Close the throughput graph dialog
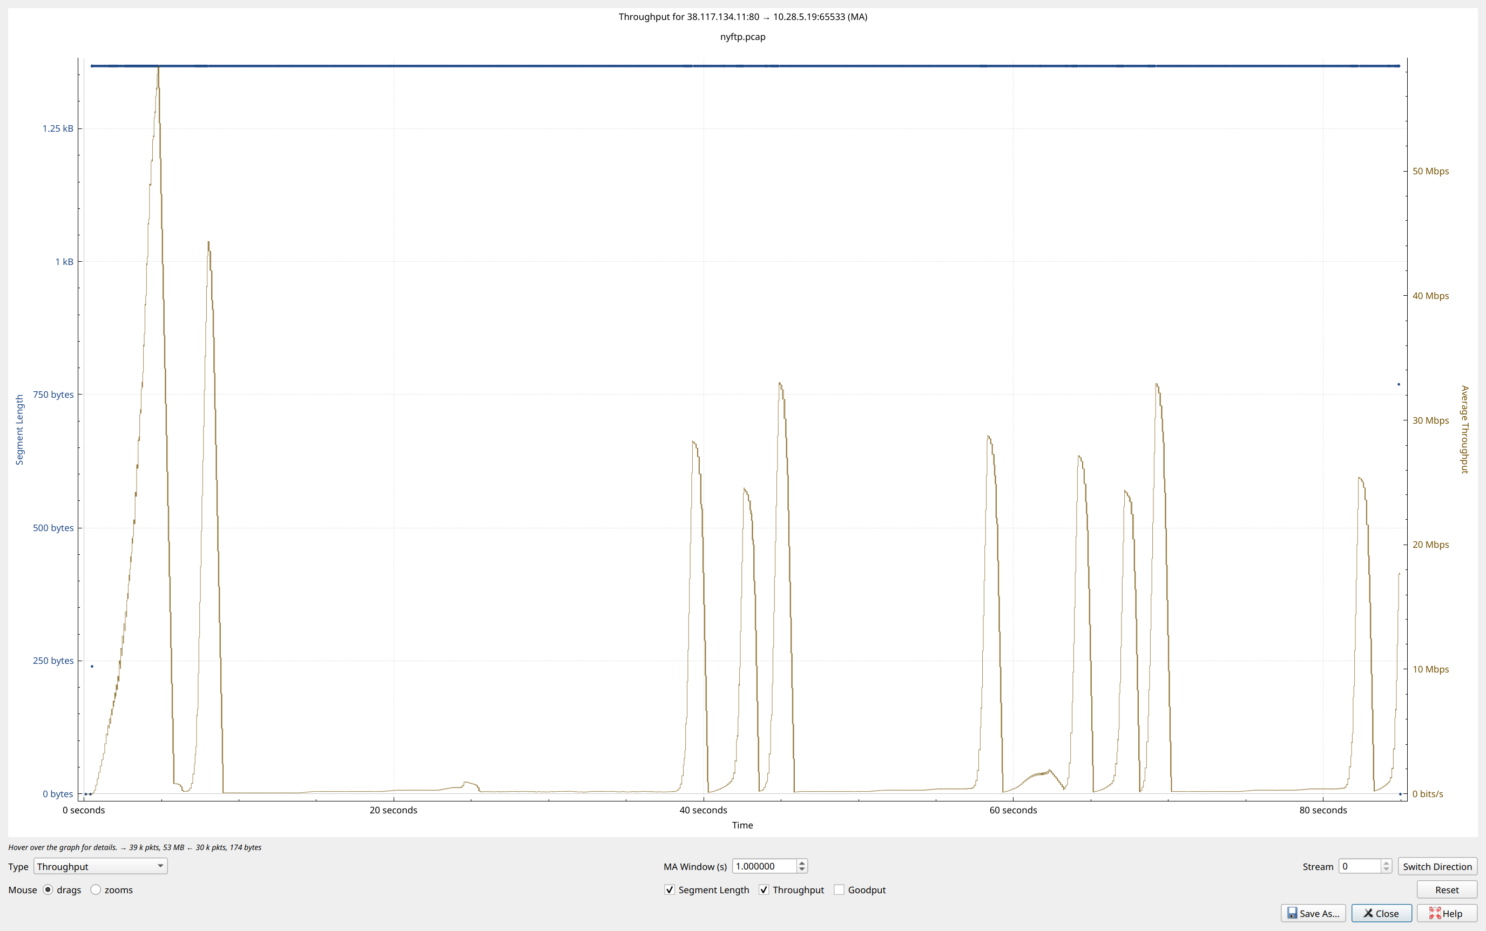 1381,913
